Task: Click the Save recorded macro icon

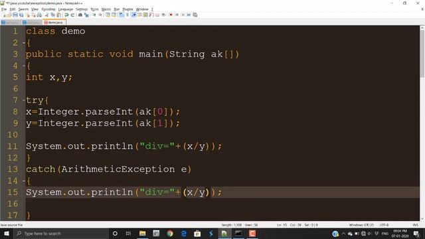Action: [195, 15]
